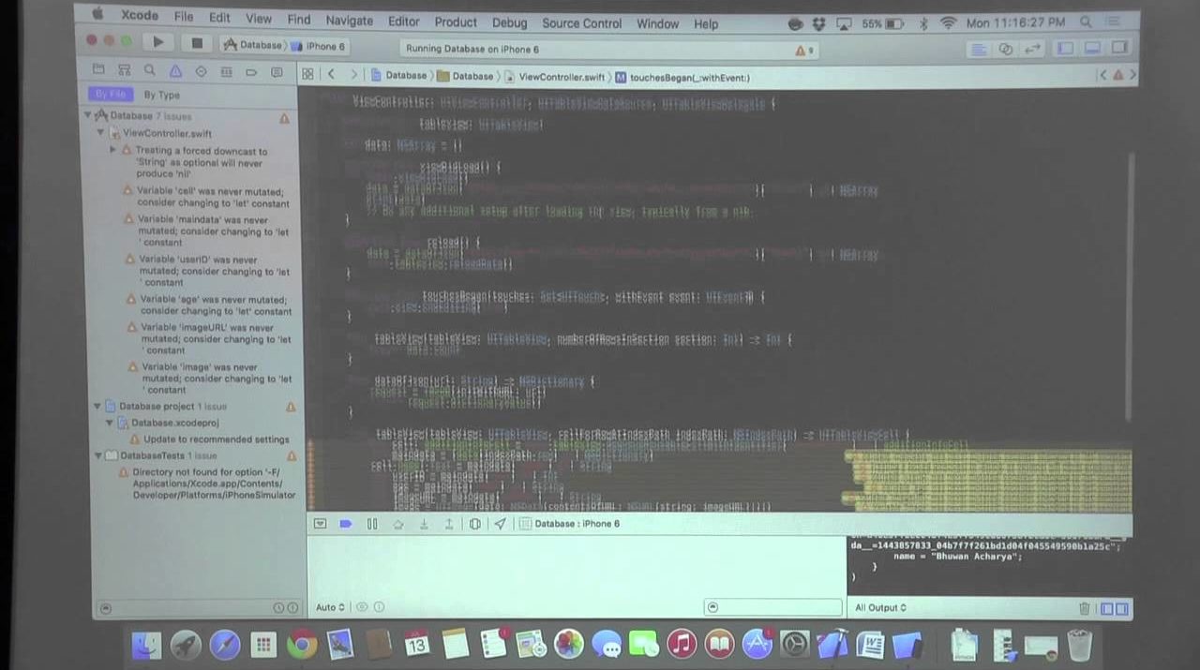Toggle the Navigator panel visibility
The height and width of the screenshot is (670, 1200).
tap(1066, 49)
